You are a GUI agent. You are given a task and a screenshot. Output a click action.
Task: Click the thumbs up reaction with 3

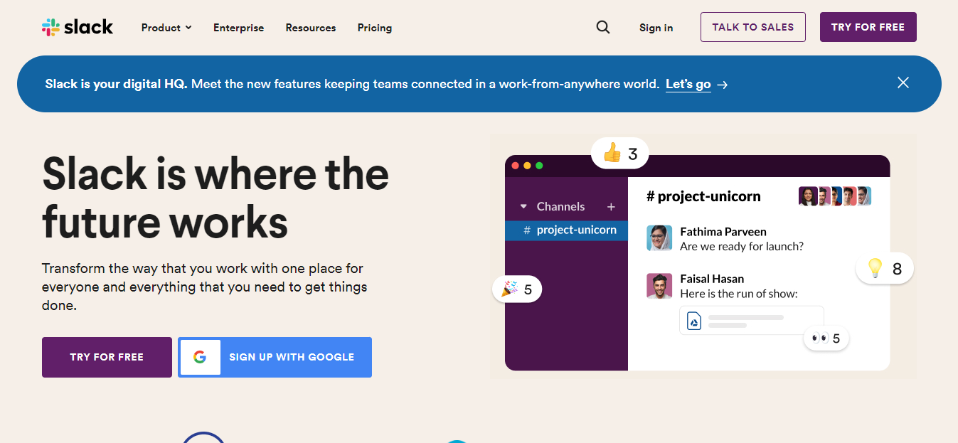pos(619,153)
